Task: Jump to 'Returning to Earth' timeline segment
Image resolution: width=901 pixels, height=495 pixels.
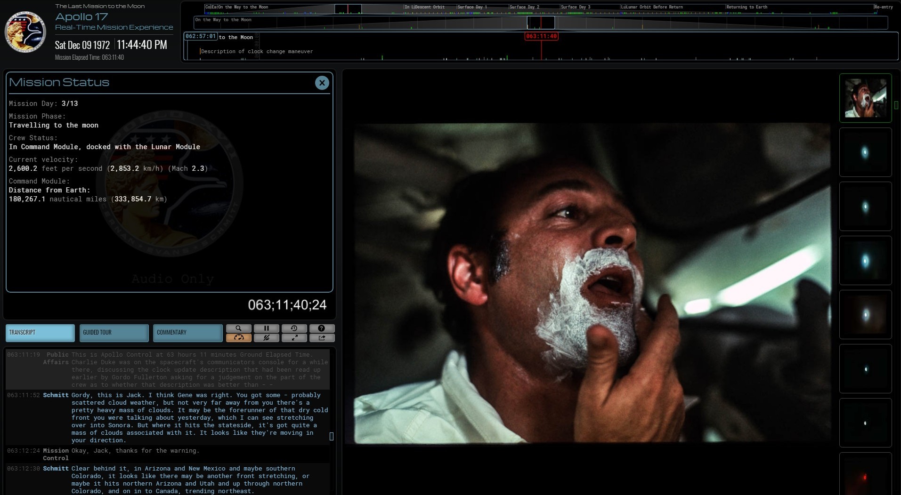Action: 747,7
